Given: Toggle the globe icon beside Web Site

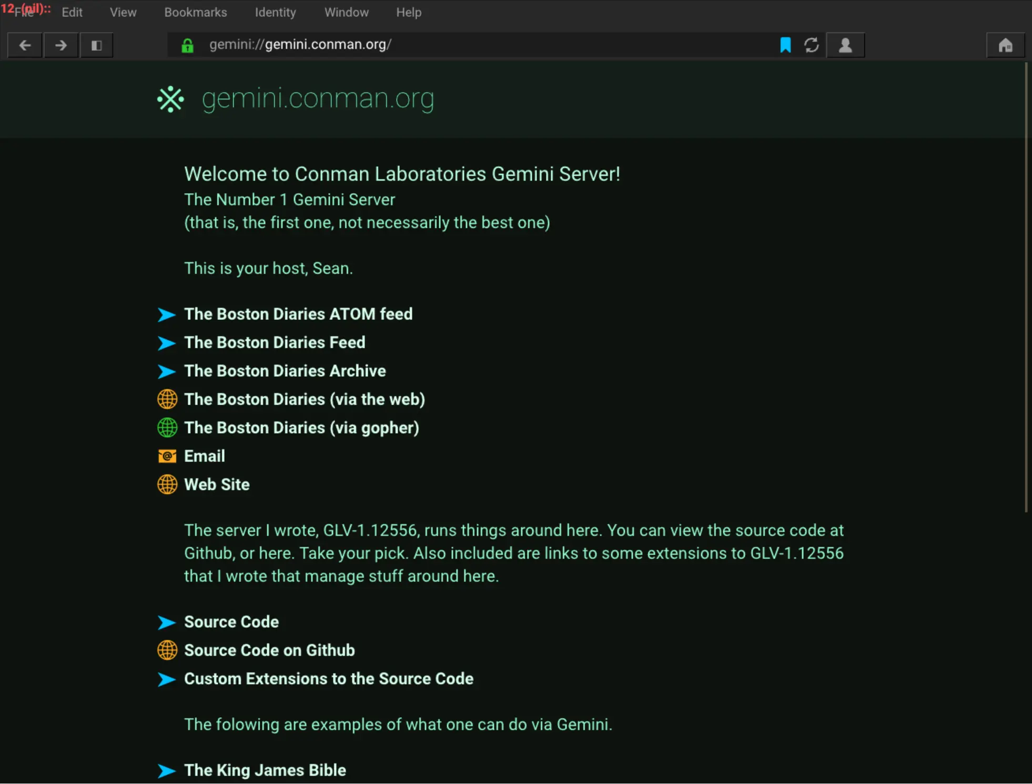Looking at the screenshot, I should coord(167,485).
